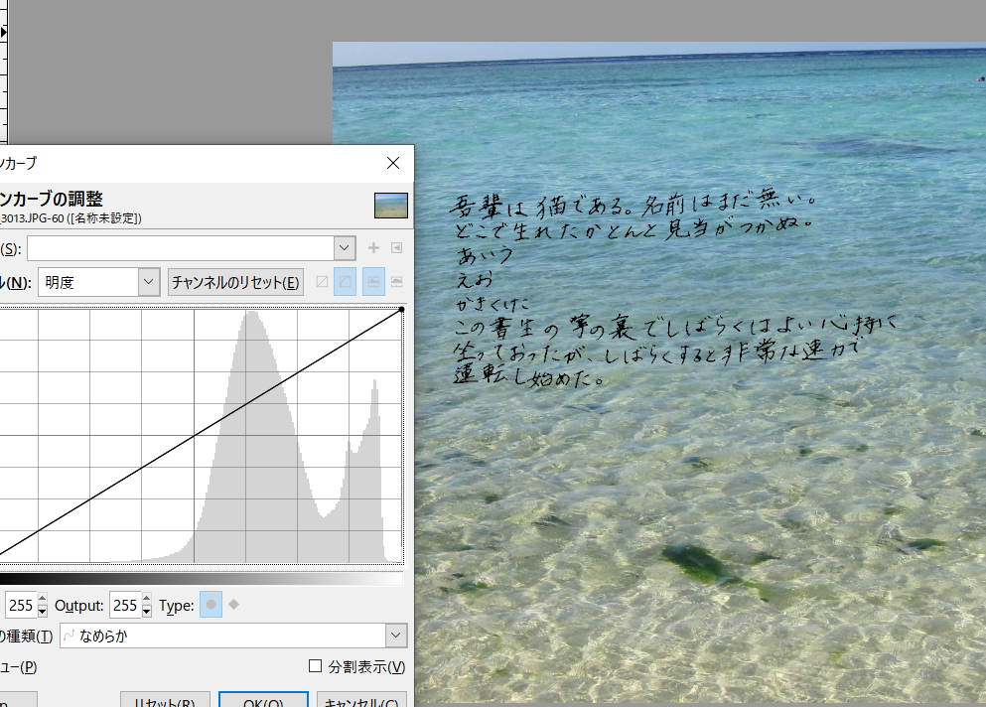
Task: Click the curve thumbnail in なめらか selector
Action: pos(68,636)
